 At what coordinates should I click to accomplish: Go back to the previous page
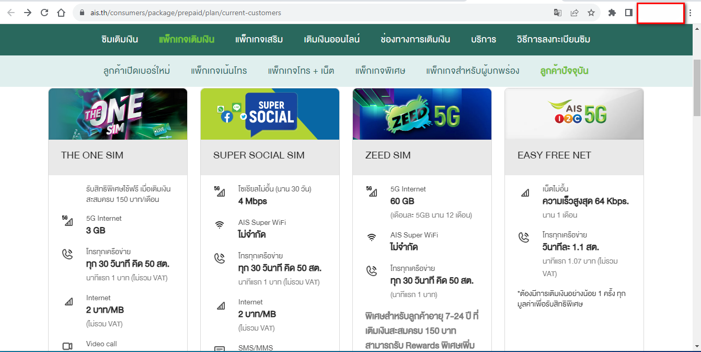coord(11,13)
